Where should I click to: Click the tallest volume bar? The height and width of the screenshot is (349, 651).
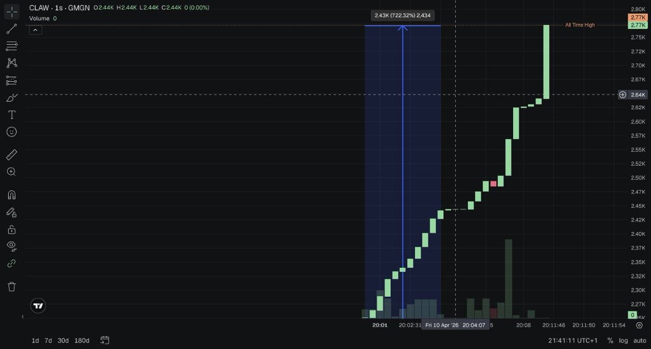click(x=508, y=279)
